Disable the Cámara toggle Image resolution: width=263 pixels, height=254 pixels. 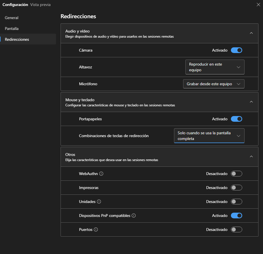237,50
